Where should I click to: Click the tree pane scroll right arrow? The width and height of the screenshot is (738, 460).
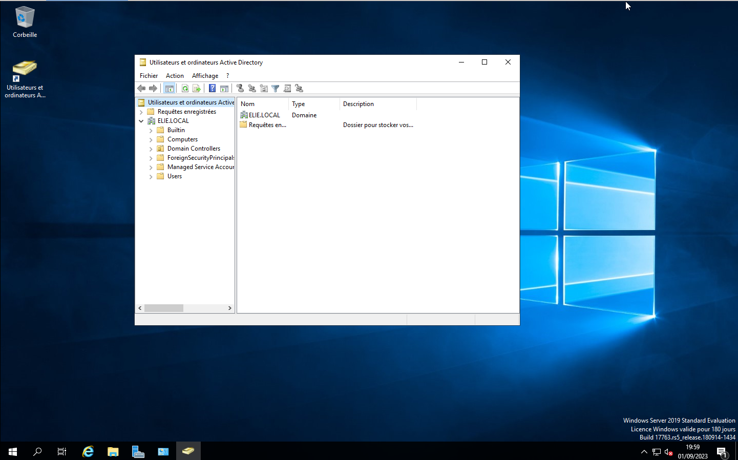pos(230,308)
